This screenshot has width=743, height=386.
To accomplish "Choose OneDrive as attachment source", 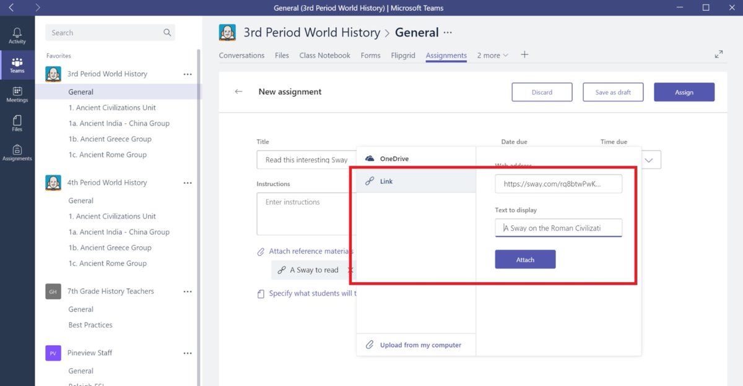I will (416, 159).
